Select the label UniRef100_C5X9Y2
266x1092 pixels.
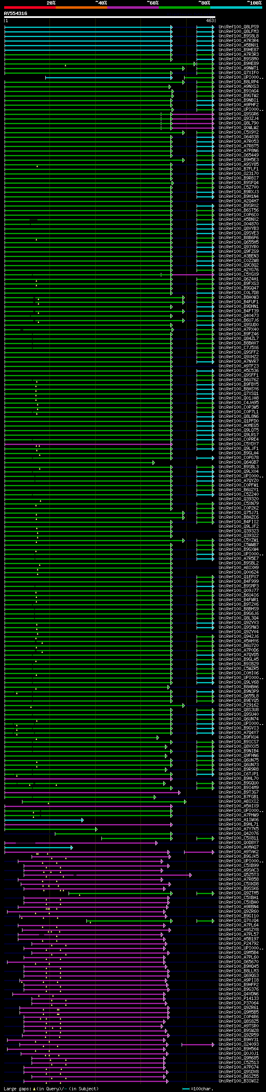tap(239, 132)
